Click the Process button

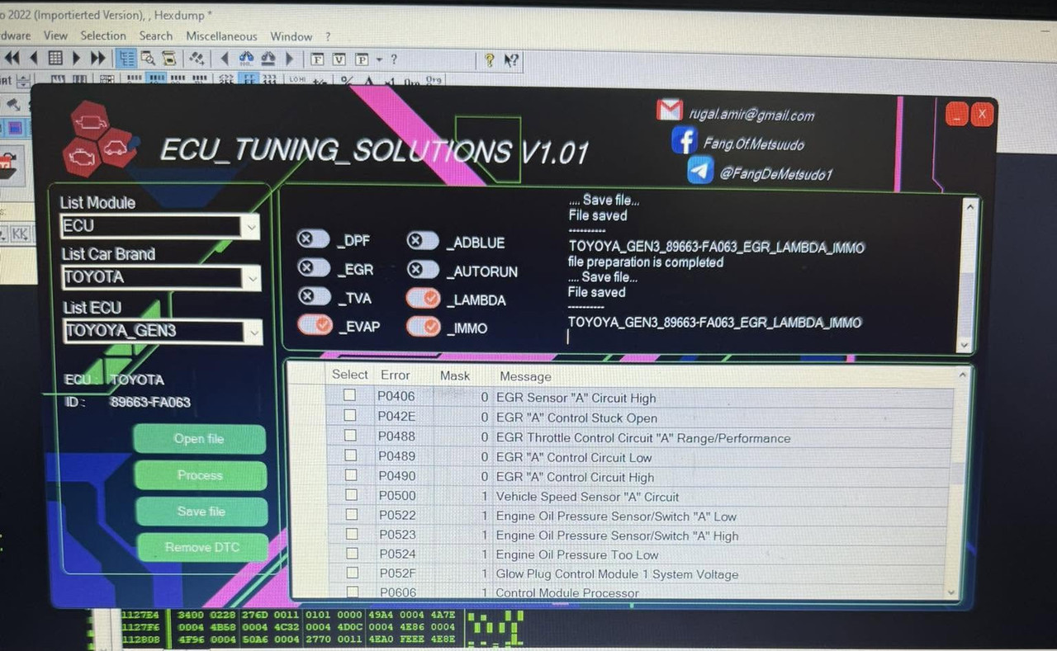point(200,475)
